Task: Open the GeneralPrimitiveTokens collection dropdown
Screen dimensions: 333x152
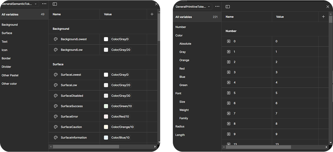Action: click(192, 7)
